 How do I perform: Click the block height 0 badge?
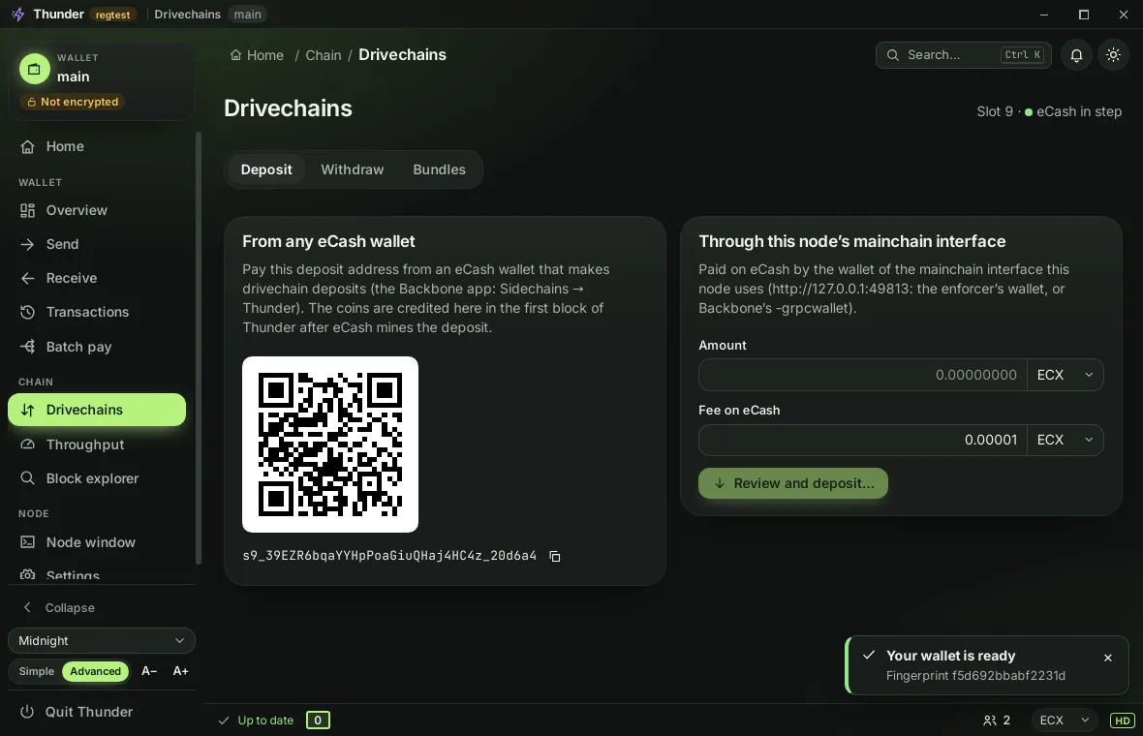318,720
